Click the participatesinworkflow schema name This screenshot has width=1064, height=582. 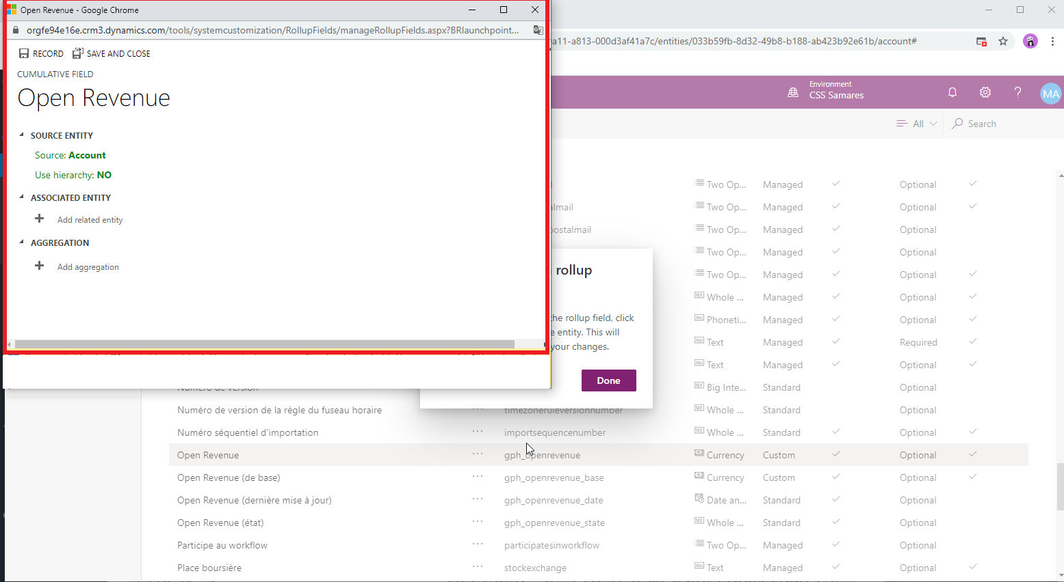point(552,545)
